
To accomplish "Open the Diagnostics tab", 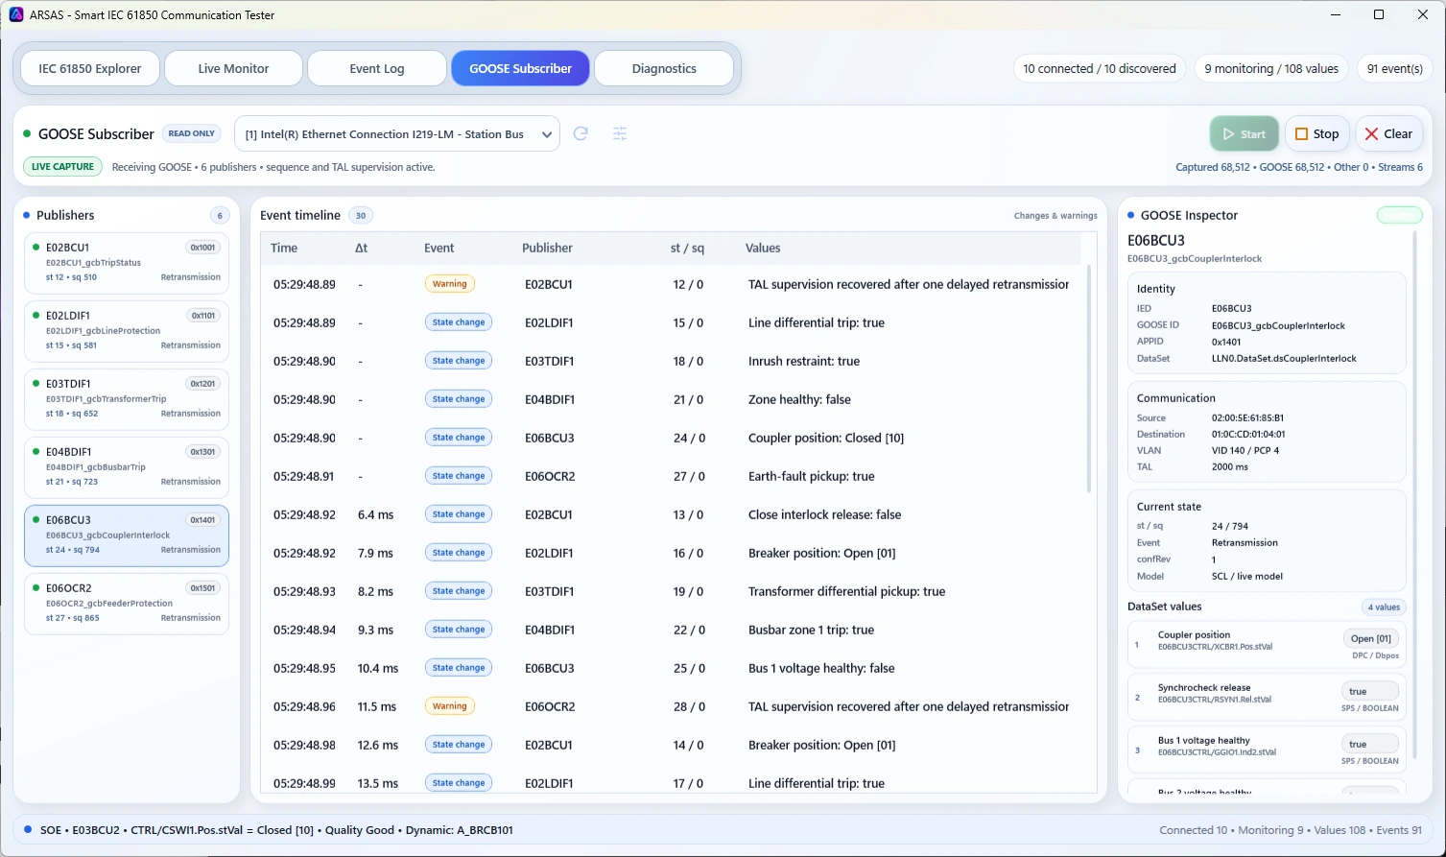I will click(x=664, y=68).
